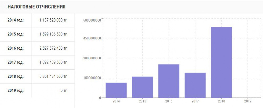Click the 2014 bar in the chart

pos(116,90)
